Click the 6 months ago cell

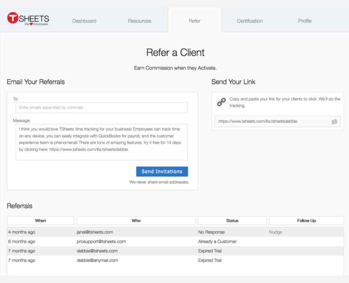click(x=22, y=241)
